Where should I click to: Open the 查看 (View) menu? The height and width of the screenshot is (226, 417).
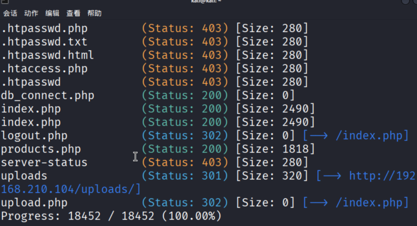pos(73,13)
